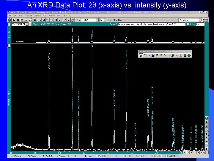Open the dropdown arrow at toolbar's right side

pos(200,20)
